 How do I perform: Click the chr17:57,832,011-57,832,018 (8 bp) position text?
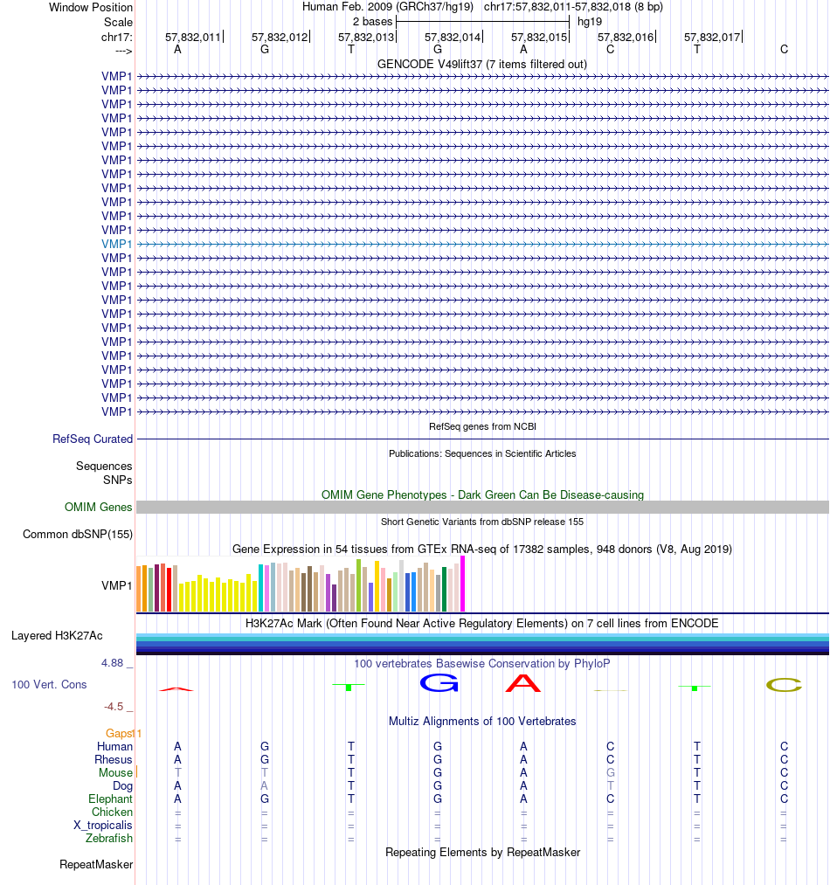click(x=573, y=7)
